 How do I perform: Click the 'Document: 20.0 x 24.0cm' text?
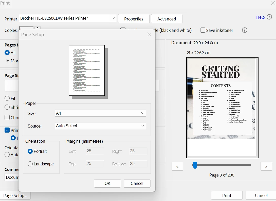[194, 43]
